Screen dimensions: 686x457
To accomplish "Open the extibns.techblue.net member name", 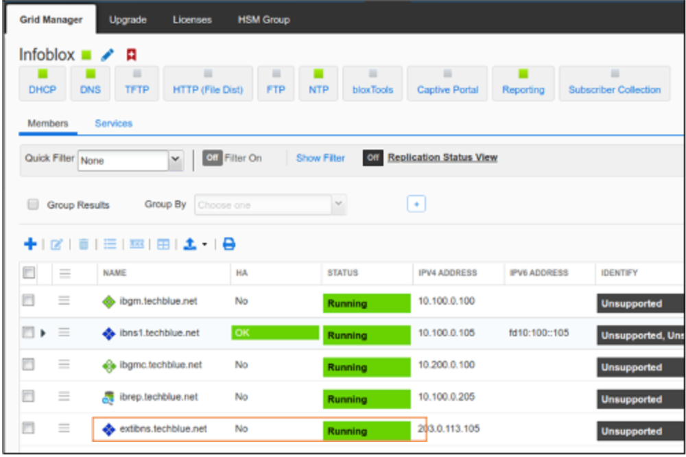I will pos(163,429).
